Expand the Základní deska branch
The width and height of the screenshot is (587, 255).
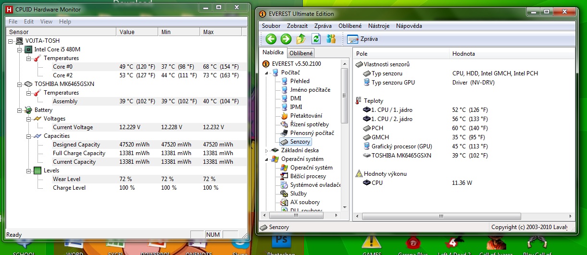tap(267, 150)
